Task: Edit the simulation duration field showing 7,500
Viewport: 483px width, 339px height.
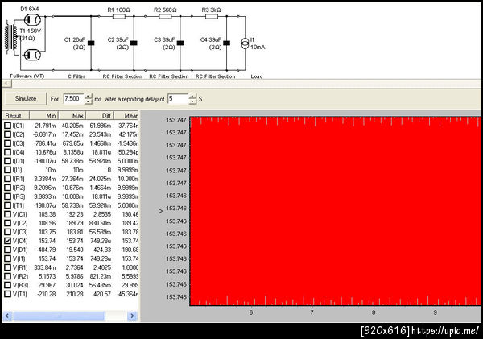Action: (74, 98)
